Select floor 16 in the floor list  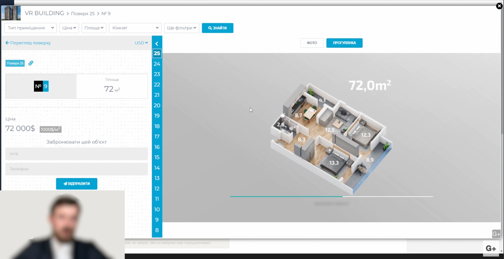tap(157, 147)
